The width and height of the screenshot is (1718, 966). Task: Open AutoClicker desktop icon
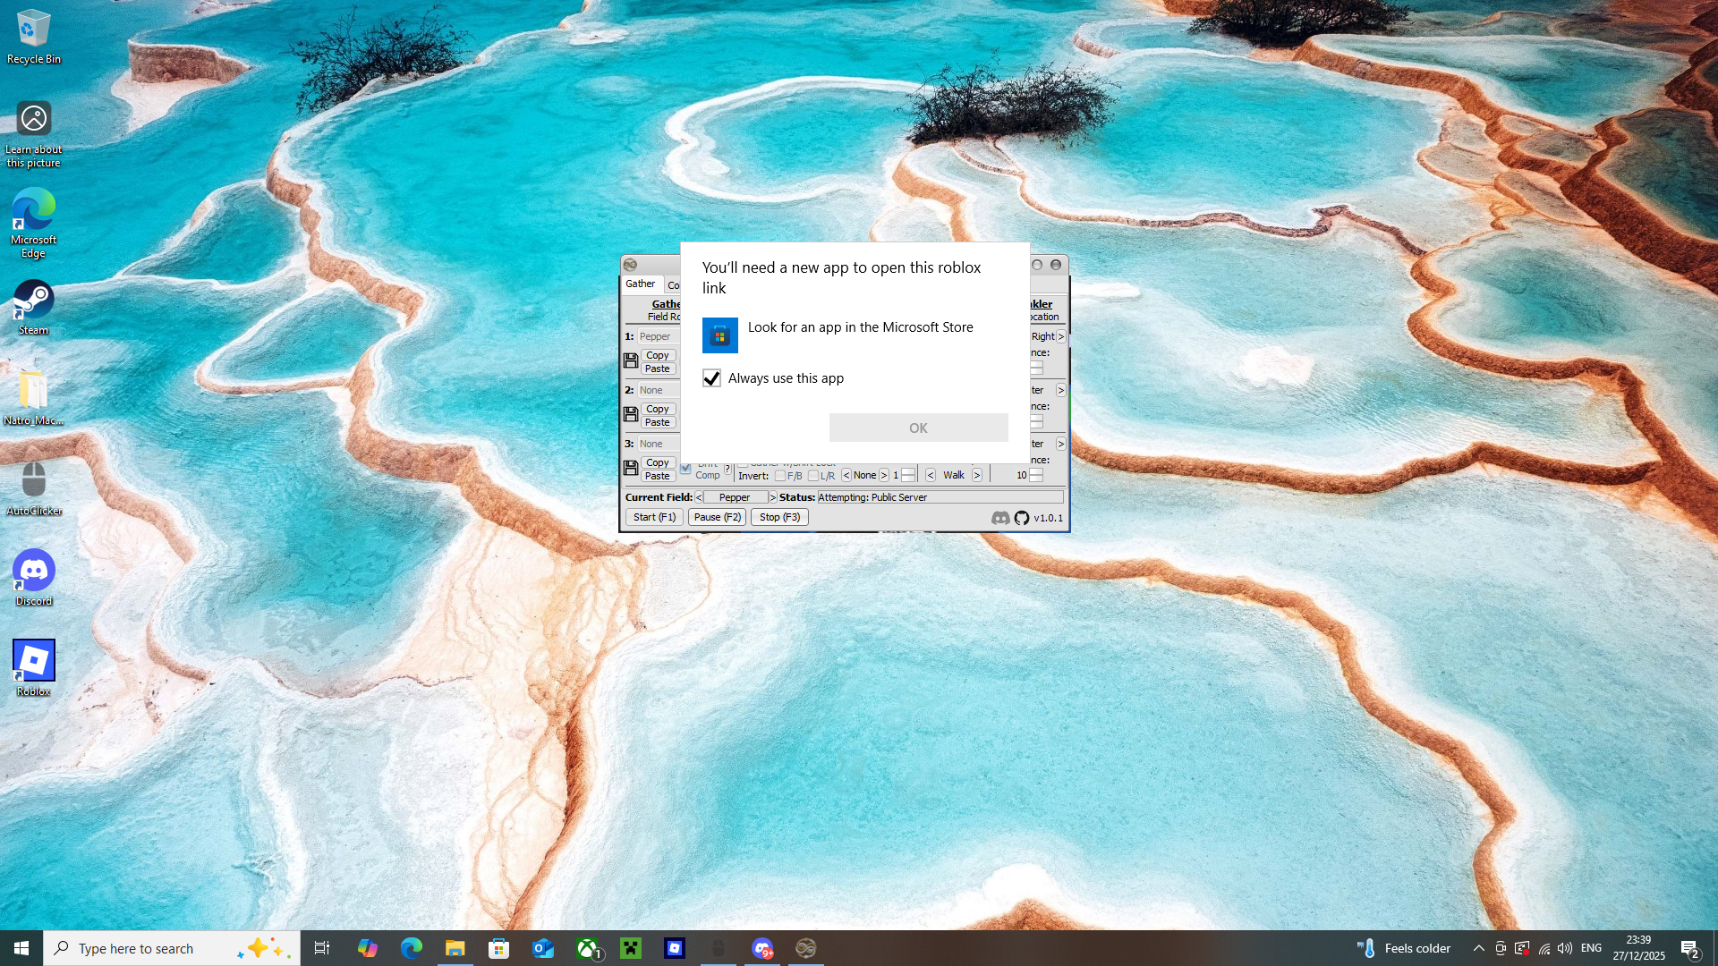pos(33,480)
